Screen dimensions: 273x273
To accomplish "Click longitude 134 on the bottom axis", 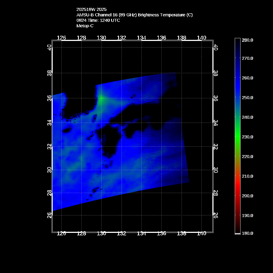I will tap(141, 234).
